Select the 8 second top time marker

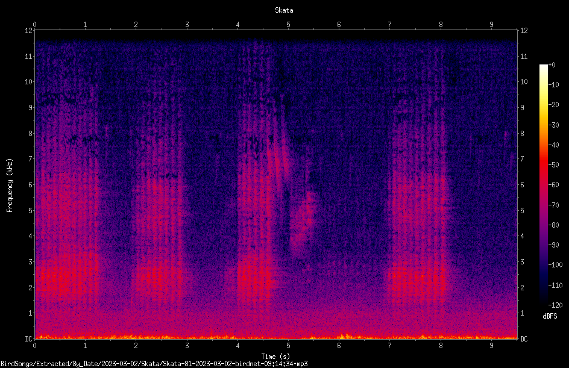(441, 25)
